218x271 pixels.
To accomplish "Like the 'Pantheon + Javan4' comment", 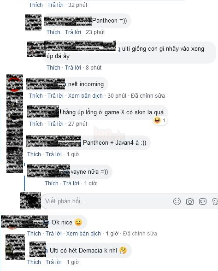I will tap(34, 154).
